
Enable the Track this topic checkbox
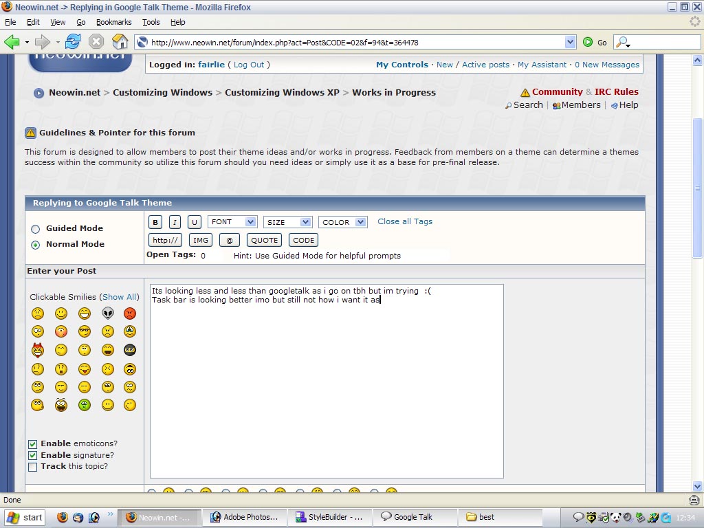(x=32, y=466)
